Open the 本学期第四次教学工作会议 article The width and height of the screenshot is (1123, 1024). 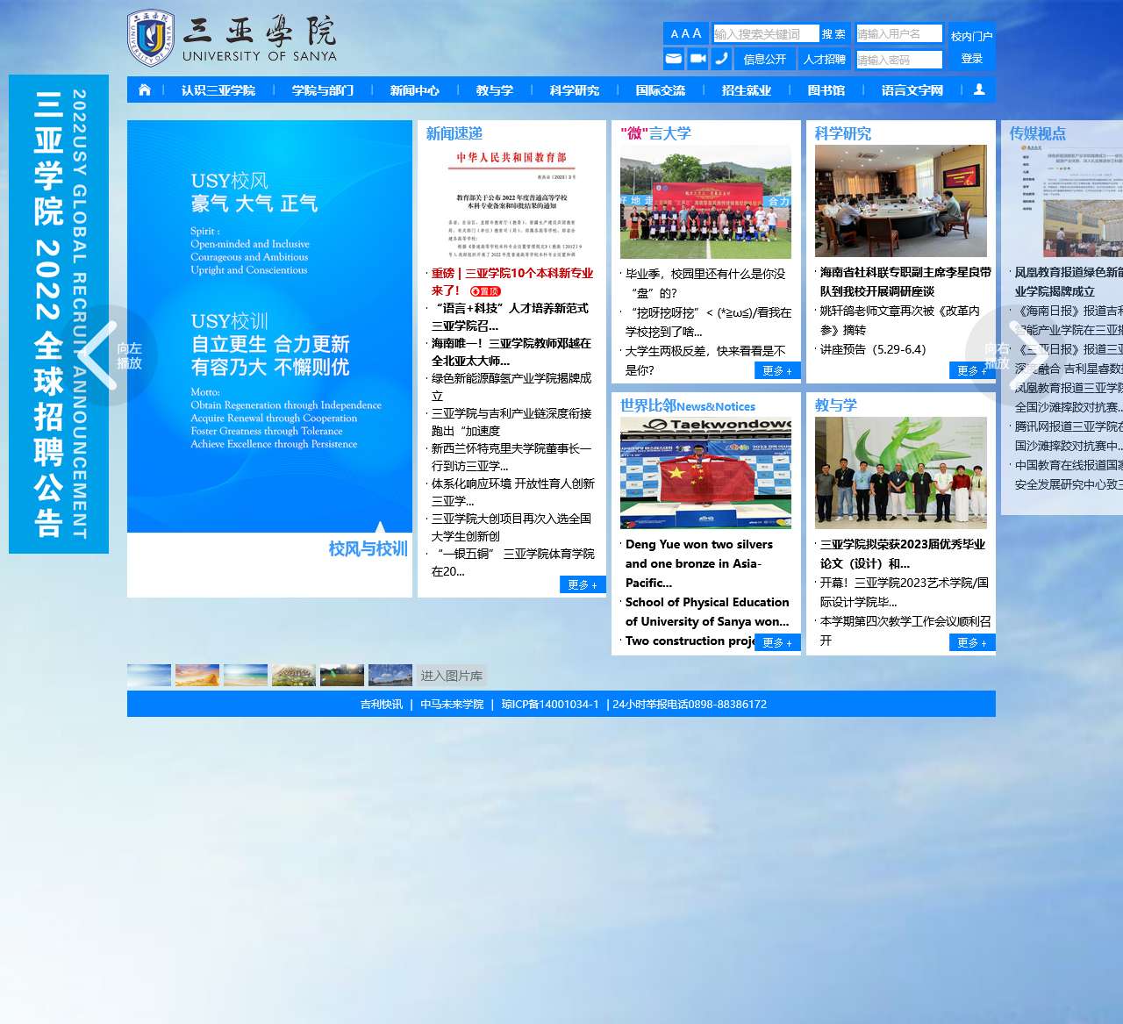point(905,631)
